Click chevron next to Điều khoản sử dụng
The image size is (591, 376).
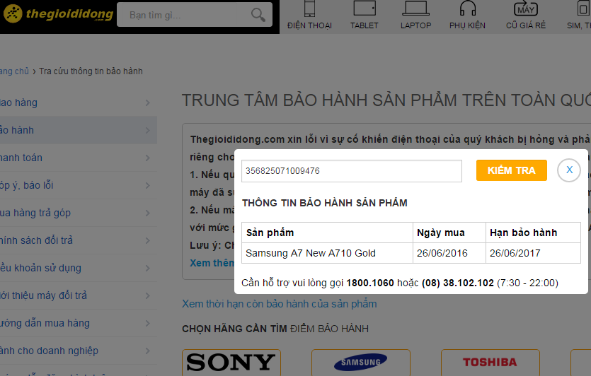tap(148, 269)
